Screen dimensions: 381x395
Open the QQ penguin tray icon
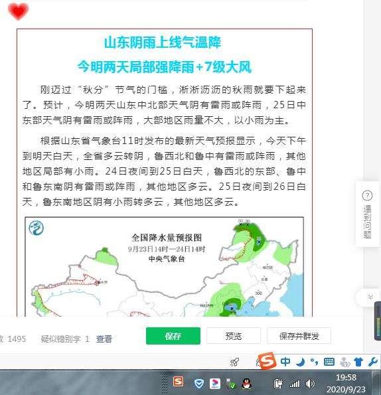pyautogui.click(x=247, y=384)
